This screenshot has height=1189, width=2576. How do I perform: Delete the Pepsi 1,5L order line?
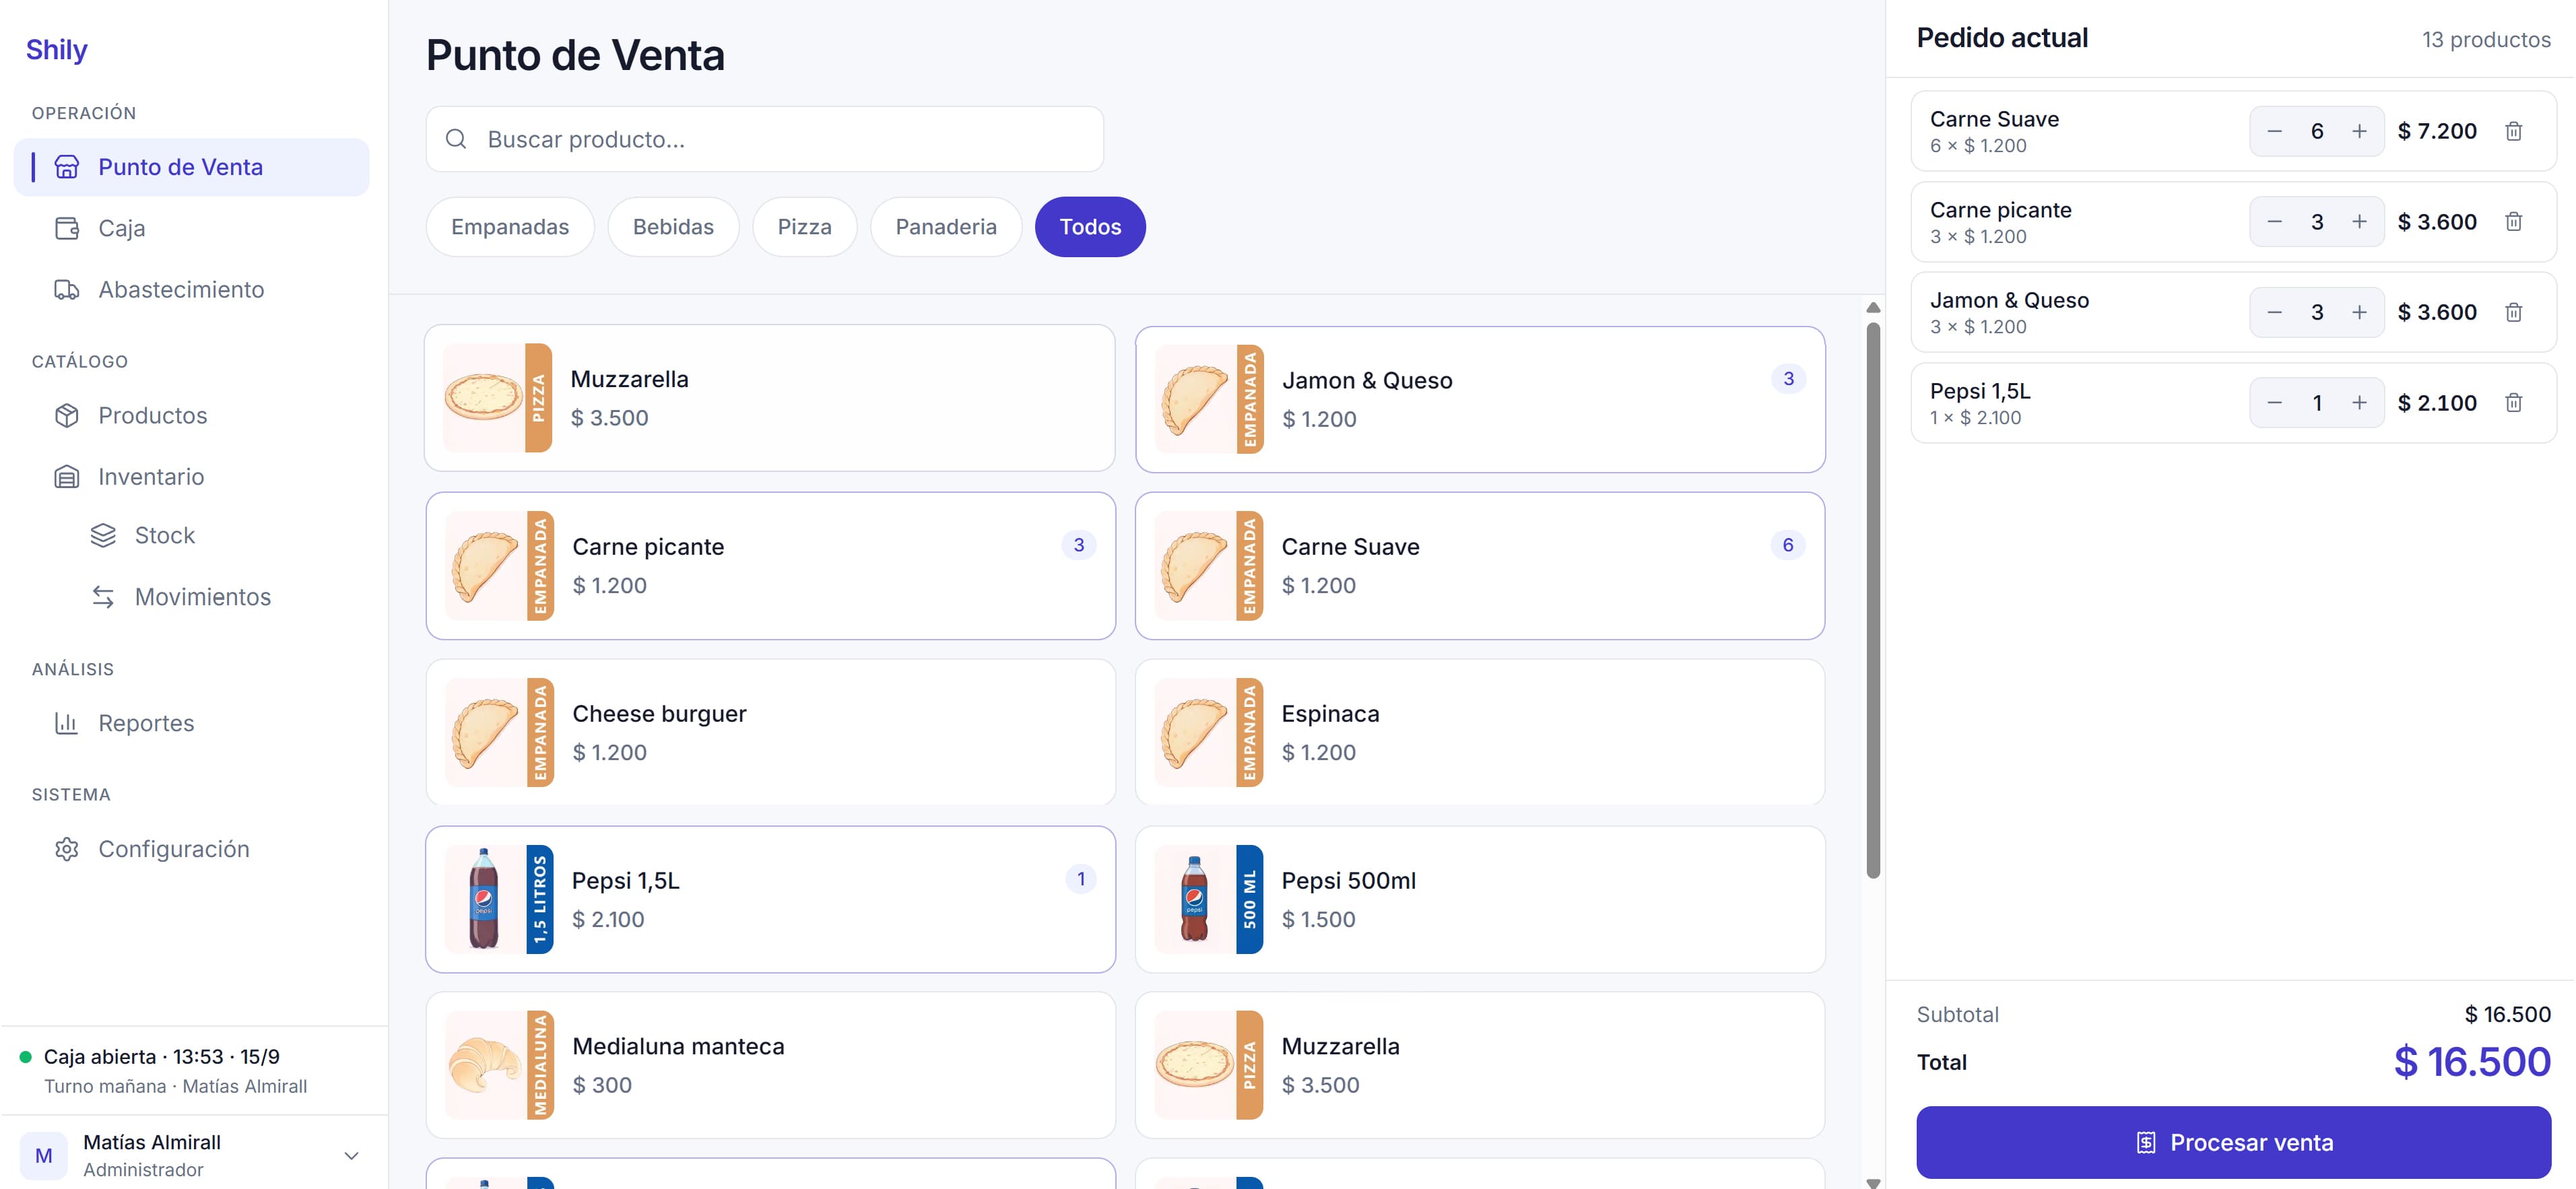(2513, 403)
